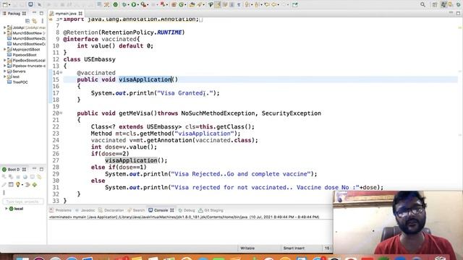Image resolution: width=463 pixels, height=260 pixels.
Task: Click 'Writable' in the status bar
Action: pyautogui.click(x=247, y=248)
